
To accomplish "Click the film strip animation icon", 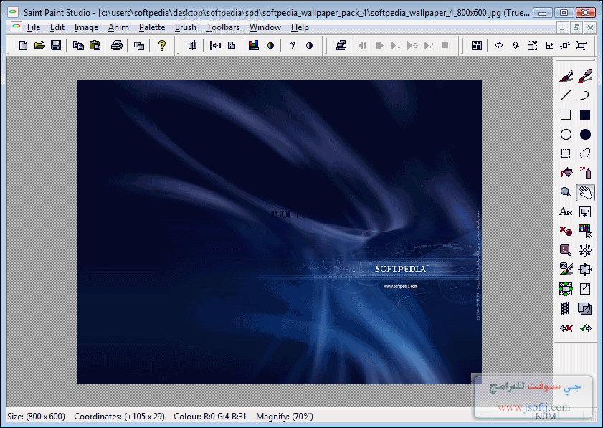I will [x=565, y=308].
